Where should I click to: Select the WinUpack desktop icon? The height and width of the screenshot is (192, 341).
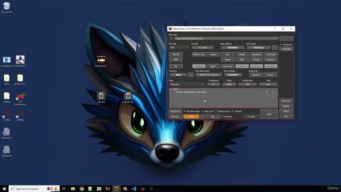point(101,61)
